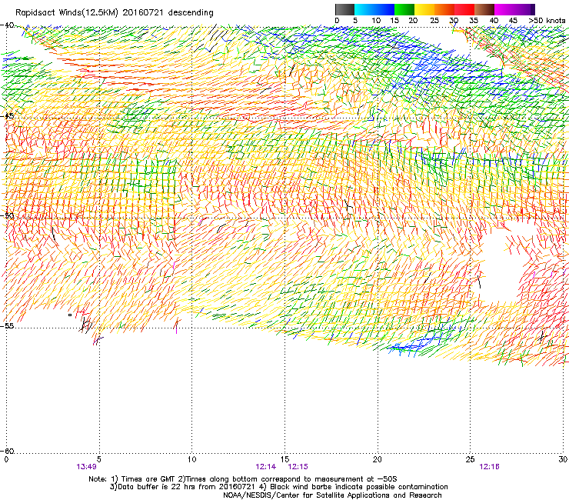
Task: Pick the red 30–35 knots legend swatch
Action: click(464, 9)
